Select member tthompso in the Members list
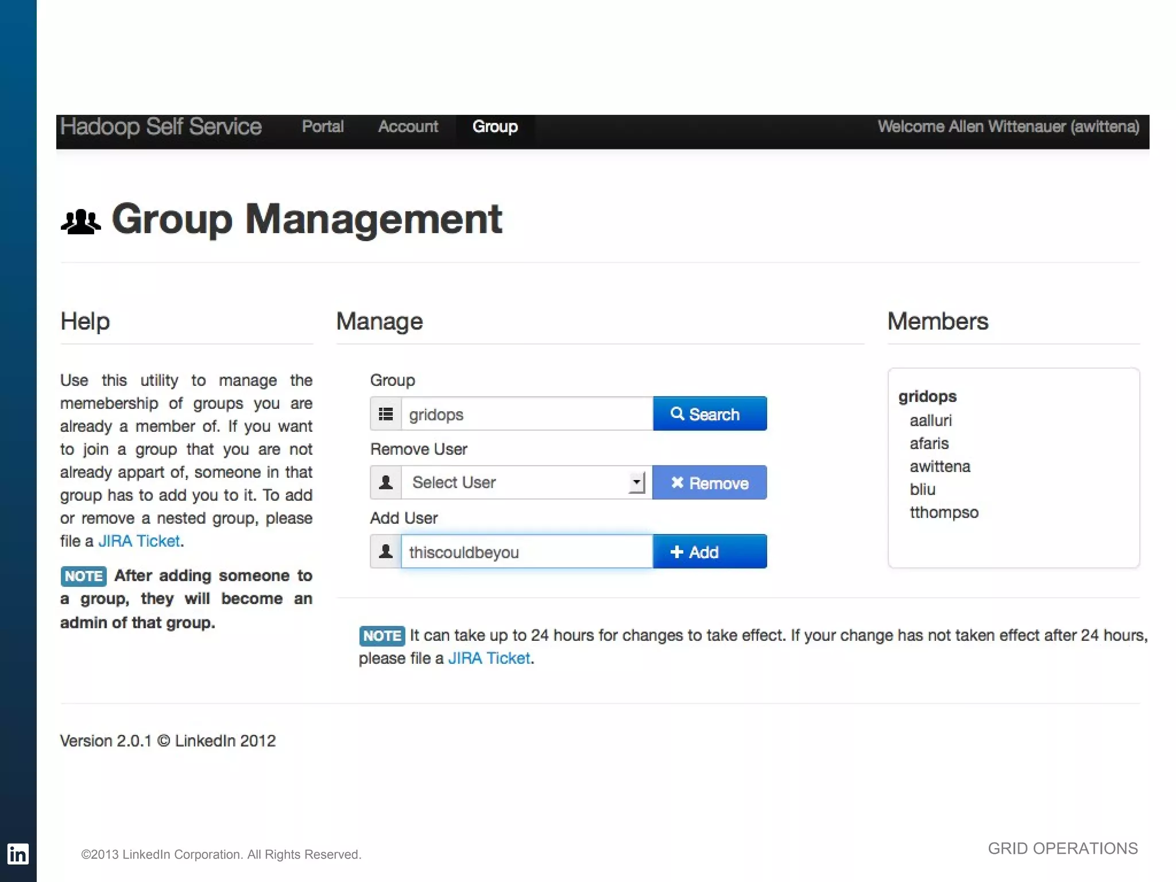Image resolution: width=1176 pixels, height=882 pixels. click(944, 512)
